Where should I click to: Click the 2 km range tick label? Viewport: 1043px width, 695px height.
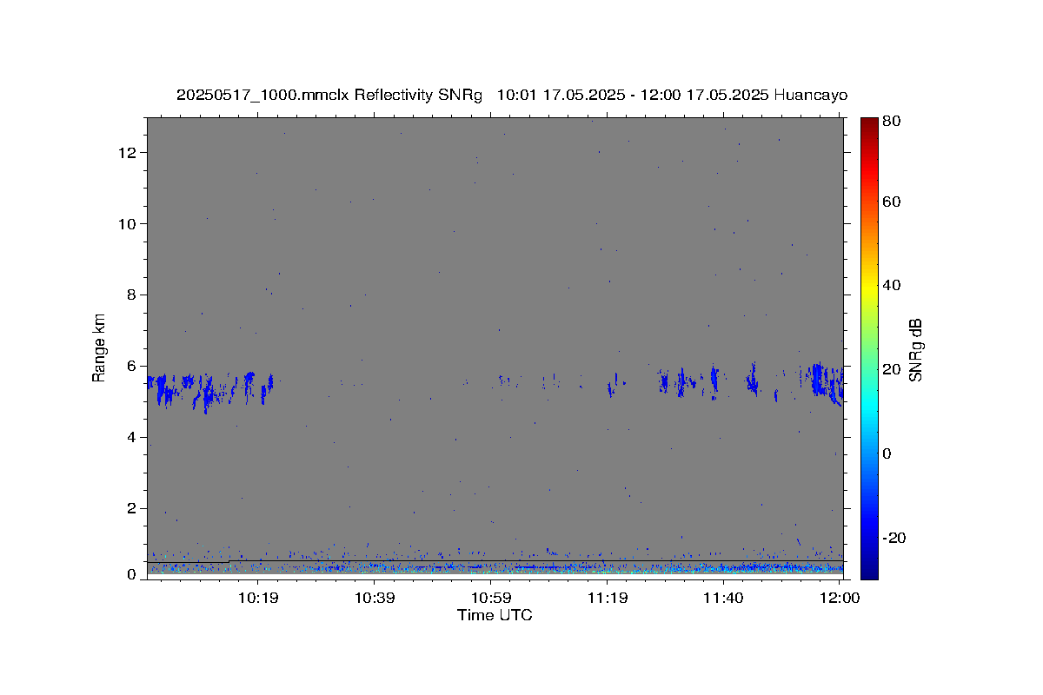pos(133,509)
